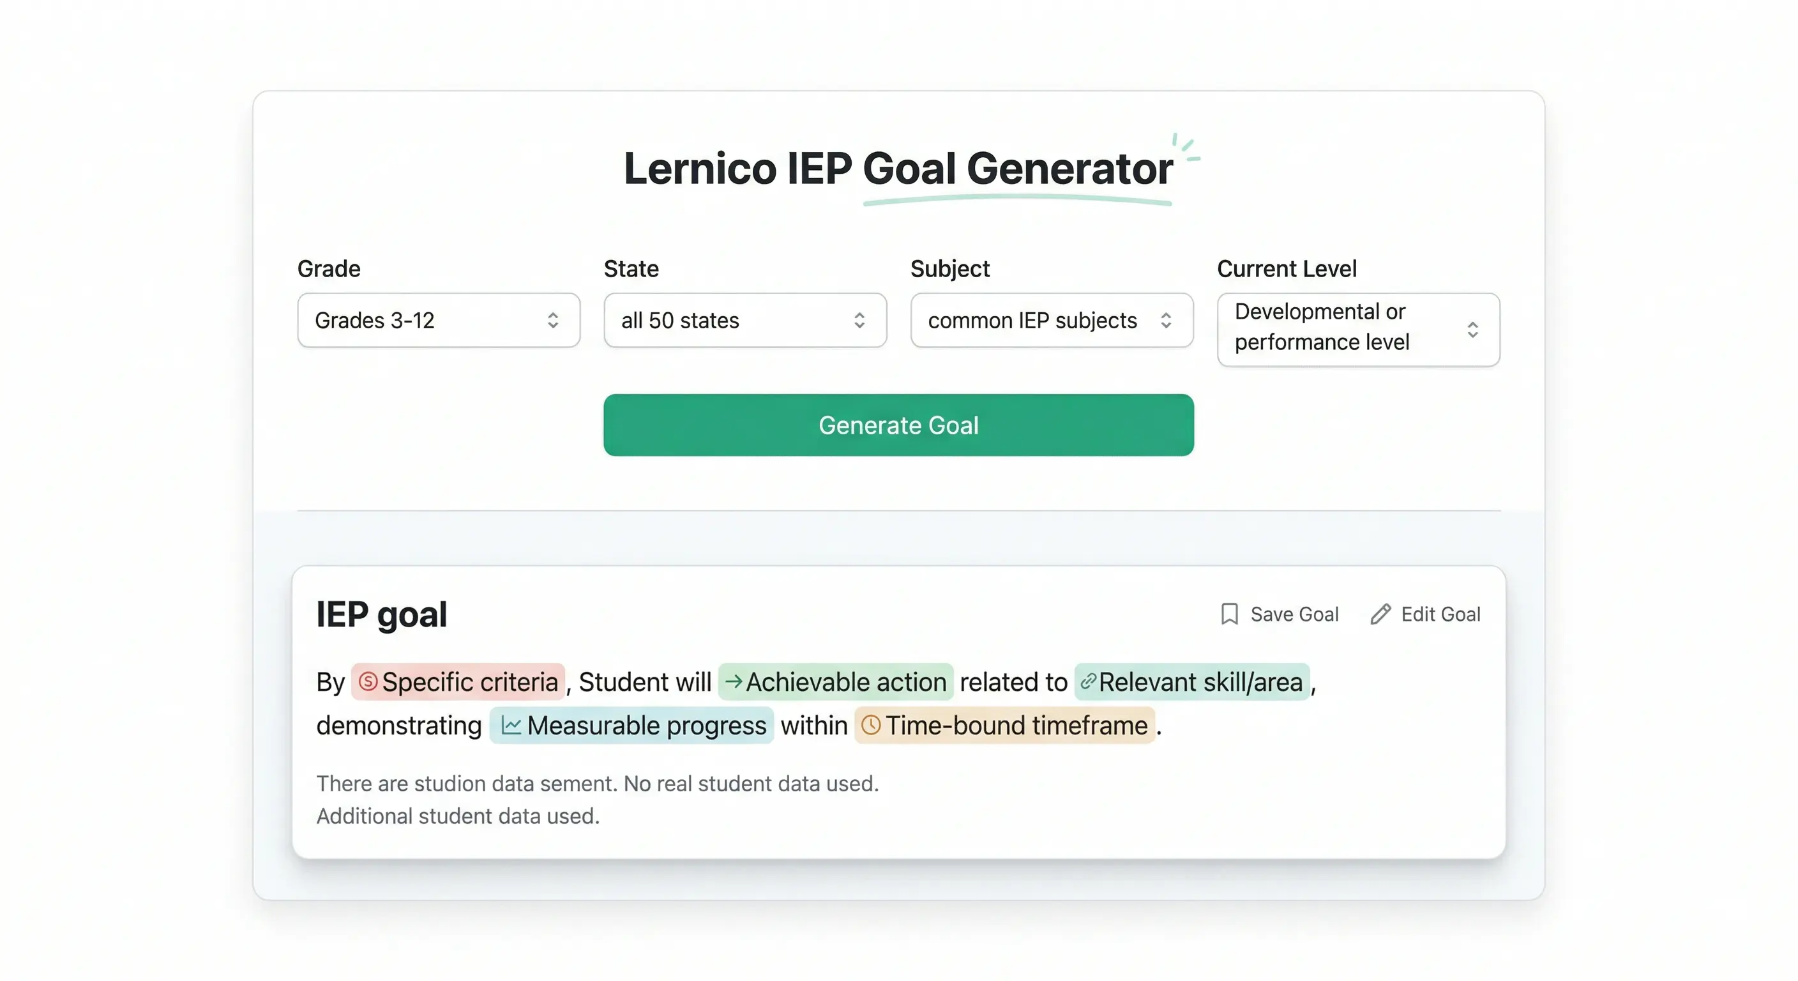
Task: Click the circle icon beside Specific criteria
Action: [x=369, y=682]
